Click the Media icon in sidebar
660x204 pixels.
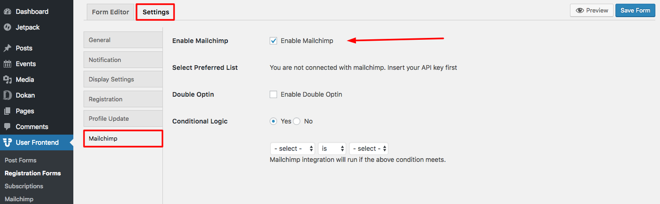7,80
